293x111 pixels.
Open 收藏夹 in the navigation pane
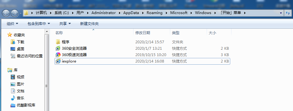click(19, 35)
